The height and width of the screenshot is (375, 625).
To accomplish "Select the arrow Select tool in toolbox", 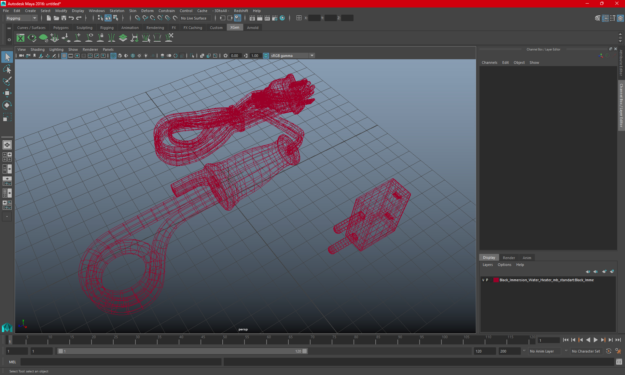I will click(x=7, y=57).
